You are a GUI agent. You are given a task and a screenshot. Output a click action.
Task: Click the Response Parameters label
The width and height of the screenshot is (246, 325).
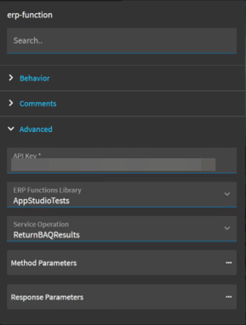tap(47, 297)
